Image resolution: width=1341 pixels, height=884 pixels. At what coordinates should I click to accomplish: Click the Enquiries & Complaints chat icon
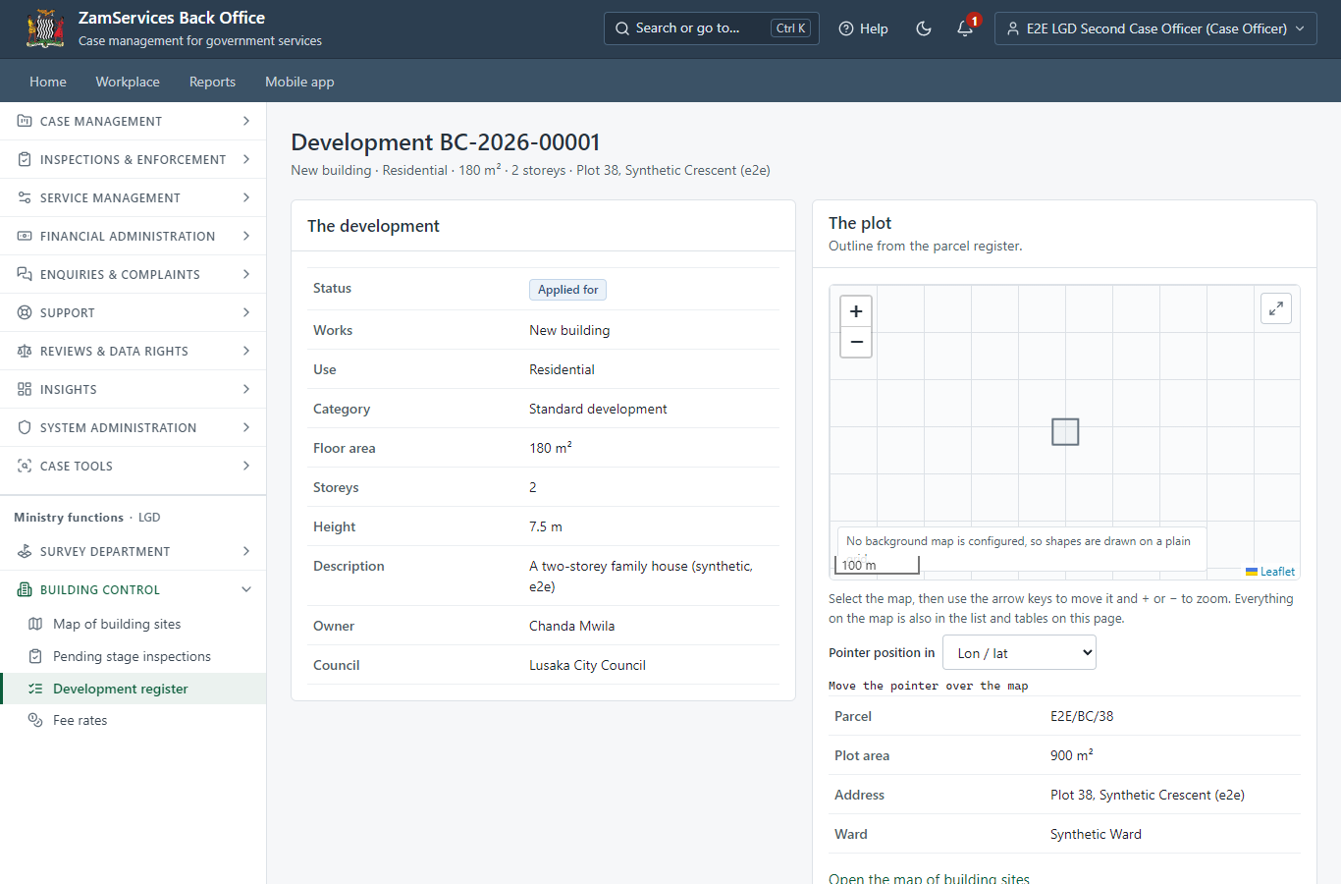coord(25,274)
